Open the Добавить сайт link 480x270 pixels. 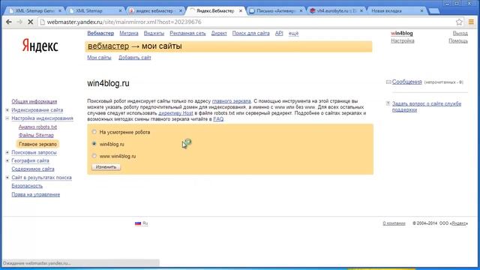click(x=135, y=58)
